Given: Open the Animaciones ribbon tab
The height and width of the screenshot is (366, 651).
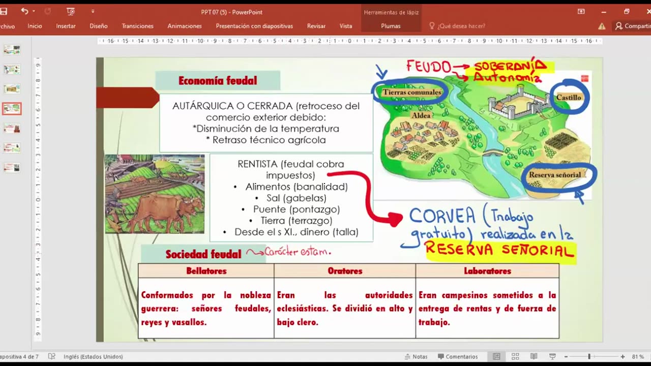Looking at the screenshot, I should (185, 26).
